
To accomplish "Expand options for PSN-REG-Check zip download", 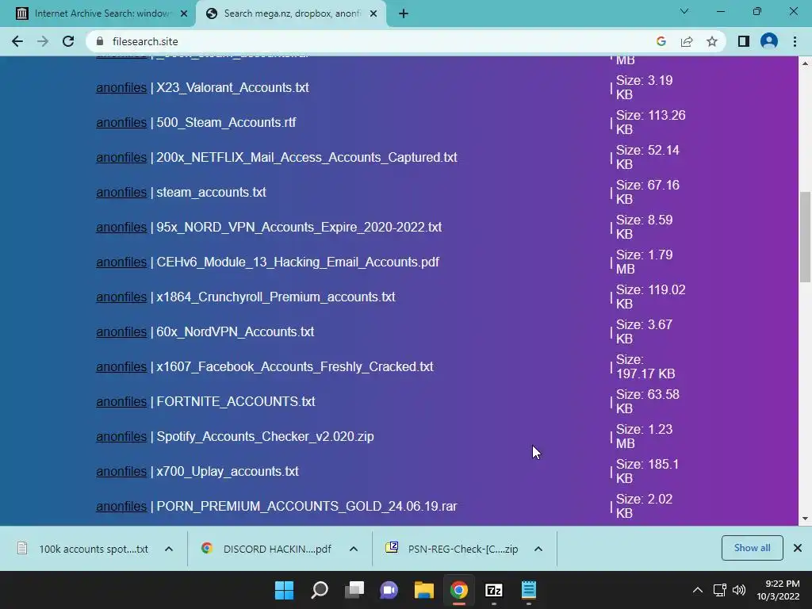I will pos(538,549).
